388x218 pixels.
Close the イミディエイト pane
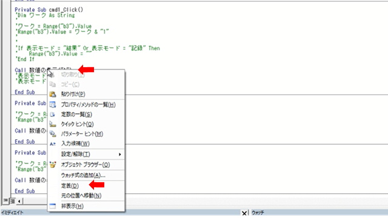[244, 213]
